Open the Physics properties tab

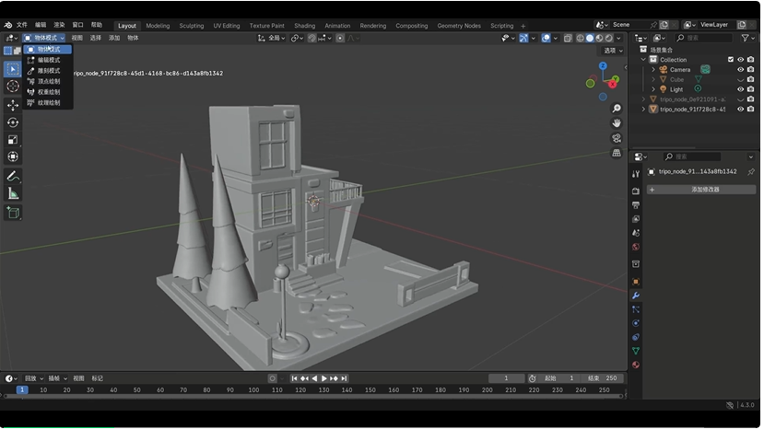coord(635,323)
